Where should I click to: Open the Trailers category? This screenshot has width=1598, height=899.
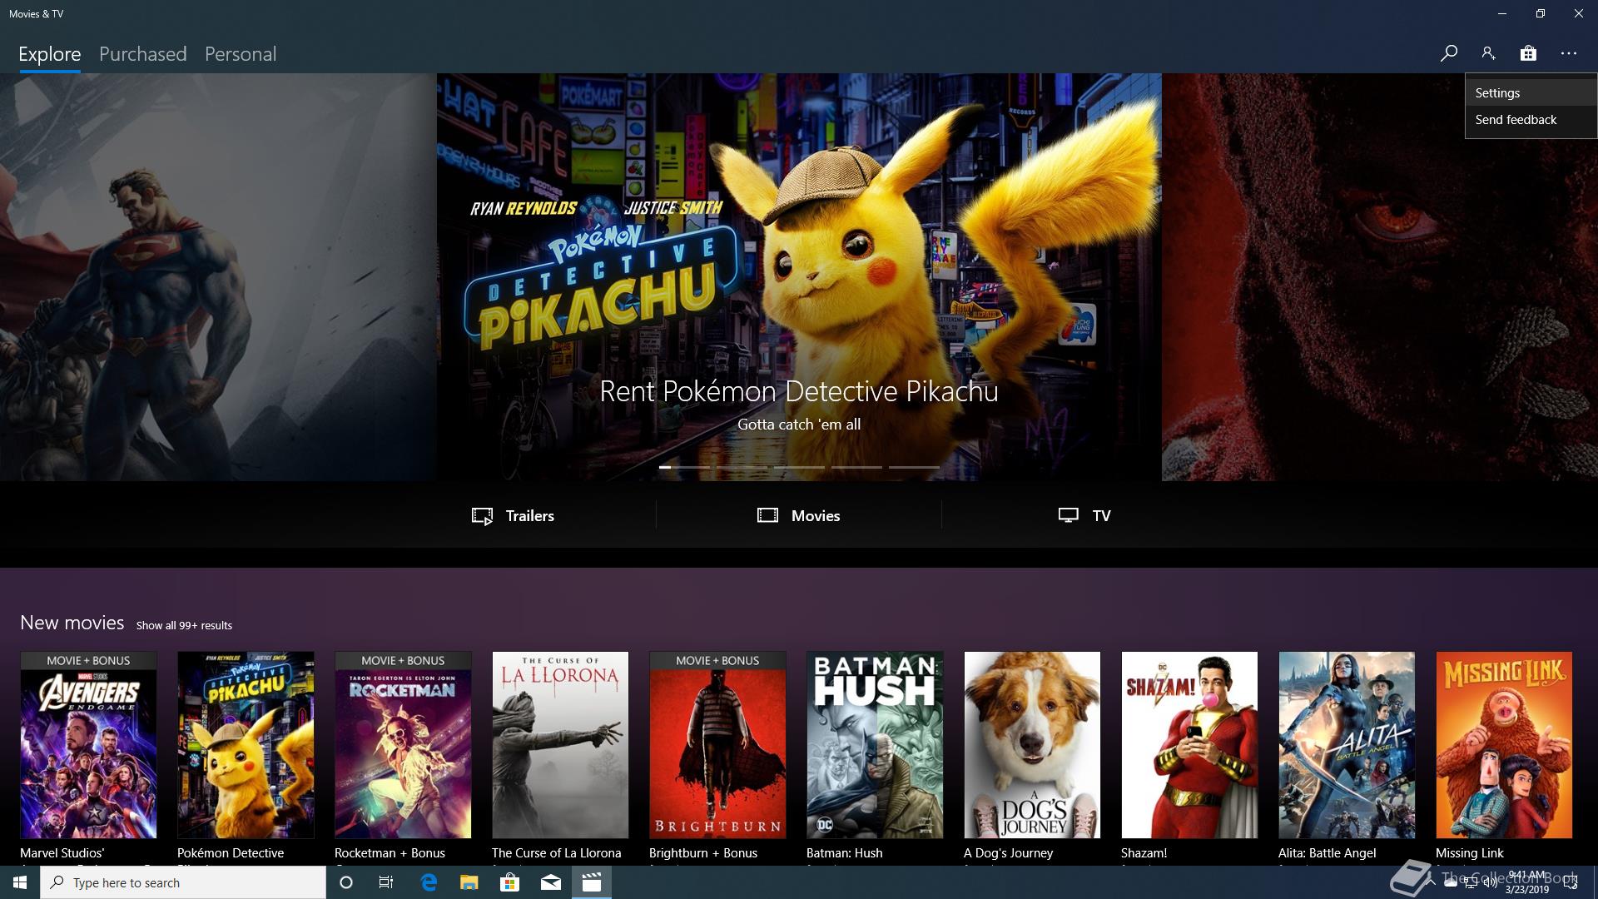click(x=513, y=515)
